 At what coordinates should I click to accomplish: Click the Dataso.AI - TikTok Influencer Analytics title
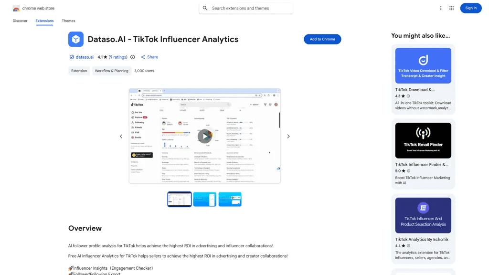163,39
